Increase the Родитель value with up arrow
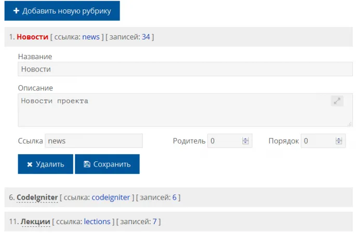 point(245,139)
